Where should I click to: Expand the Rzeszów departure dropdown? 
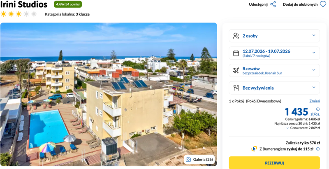[x=314, y=70]
